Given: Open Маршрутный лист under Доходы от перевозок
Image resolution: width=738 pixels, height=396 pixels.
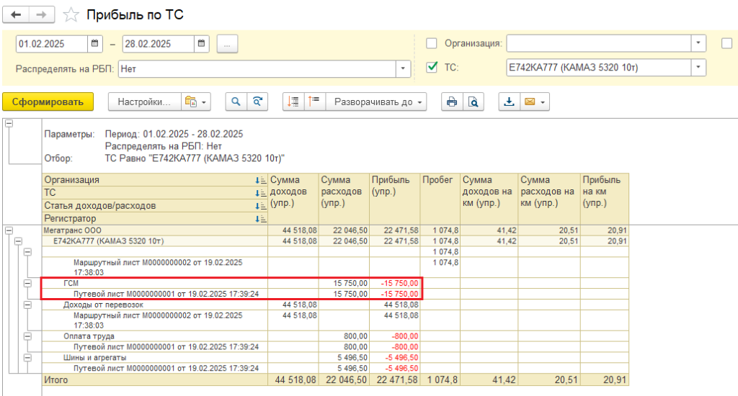Looking at the screenshot, I should point(158,320).
